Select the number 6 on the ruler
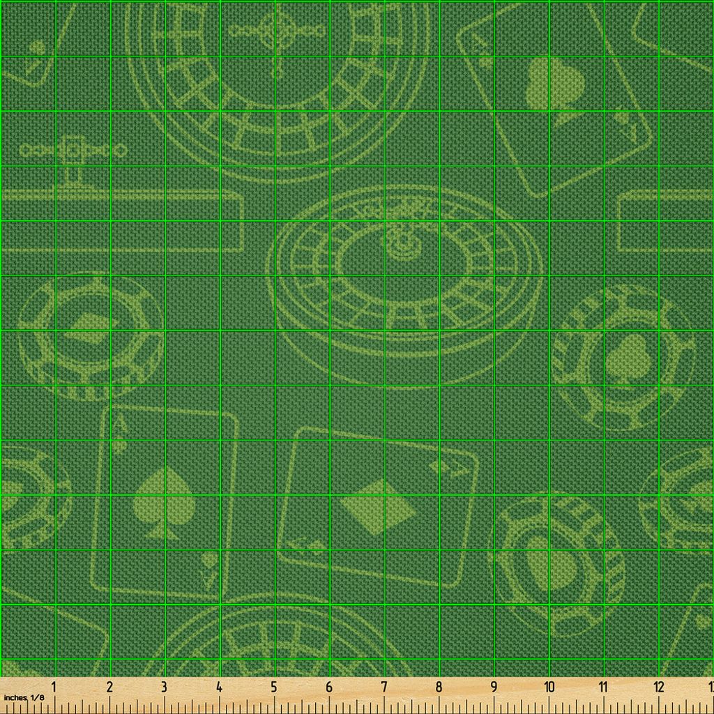The height and width of the screenshot is (714, 714). click(x=329, y=687)
